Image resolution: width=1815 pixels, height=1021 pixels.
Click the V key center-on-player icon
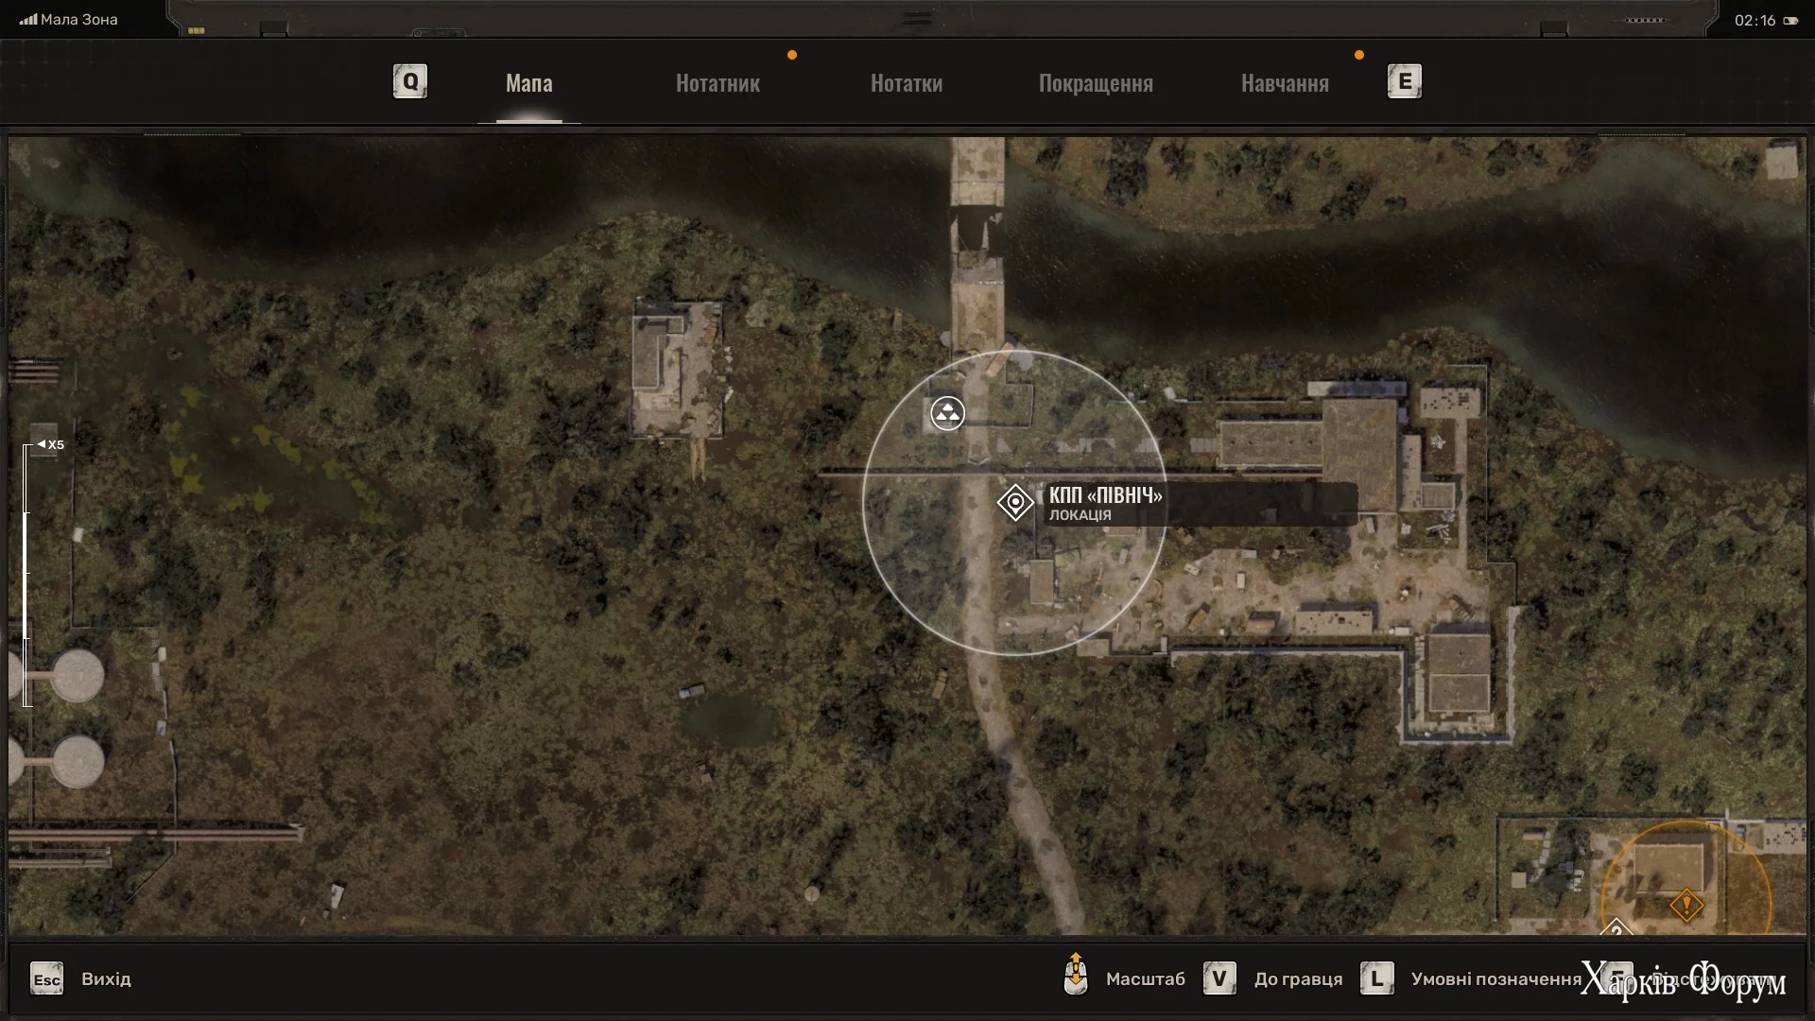(x=1219, y=978)
